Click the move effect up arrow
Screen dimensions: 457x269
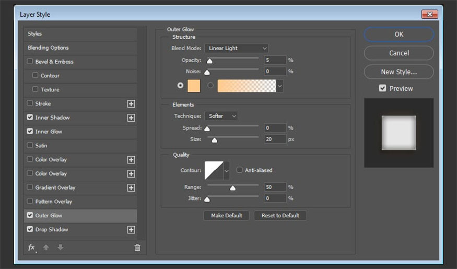[46, 248]
